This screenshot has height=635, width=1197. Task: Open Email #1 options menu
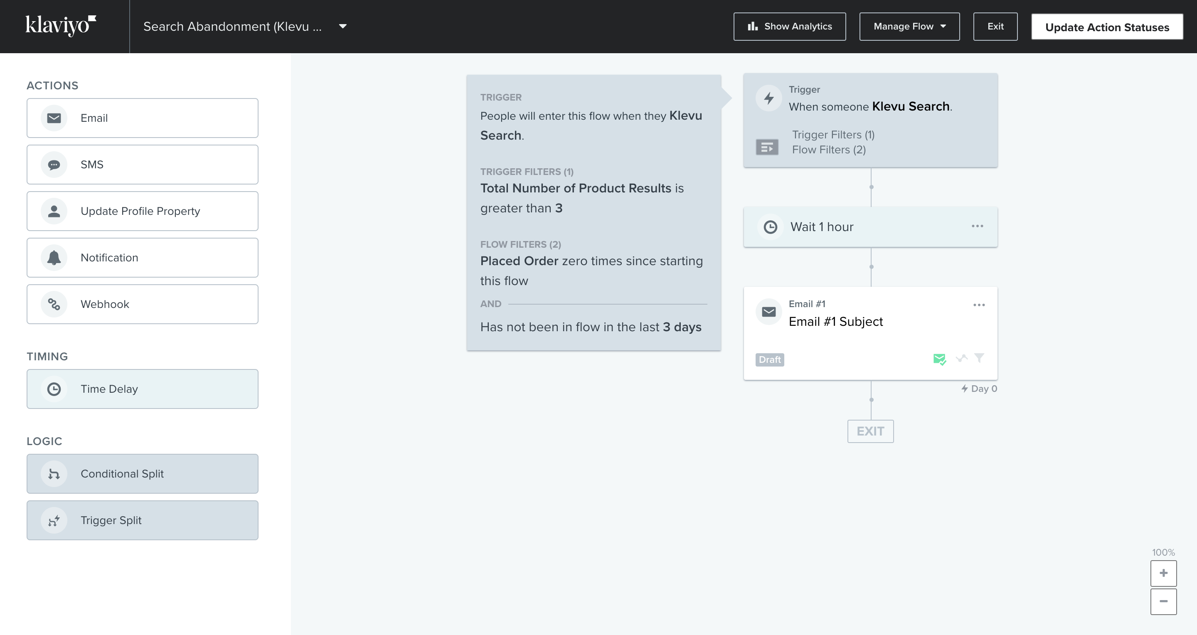(979, 305)
